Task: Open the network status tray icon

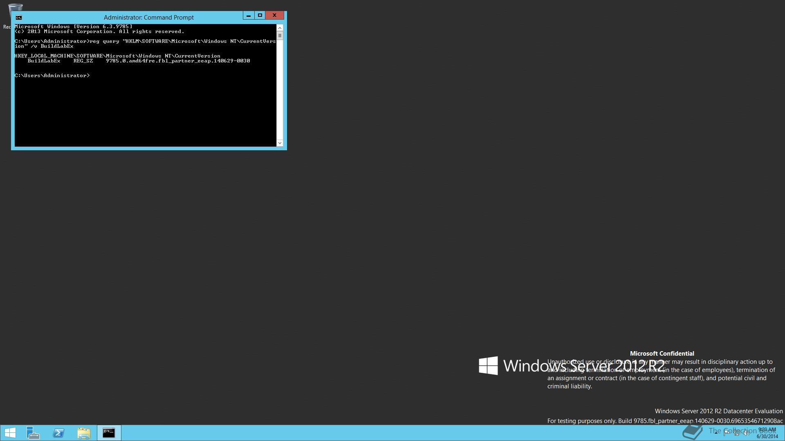Action: (736, 432)
